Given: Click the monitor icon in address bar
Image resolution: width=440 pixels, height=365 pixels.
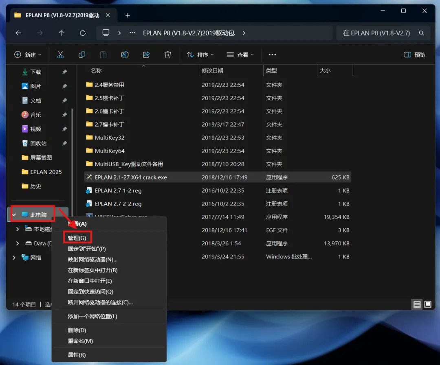Looking at the screenshot, I should (x=106, y=33).
